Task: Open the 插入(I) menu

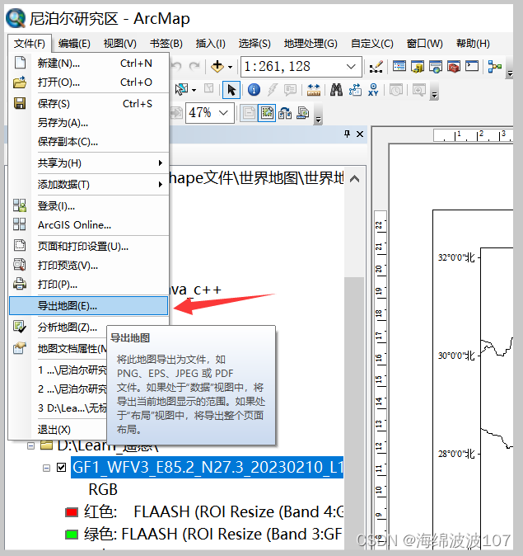Action: click(210, 43)
